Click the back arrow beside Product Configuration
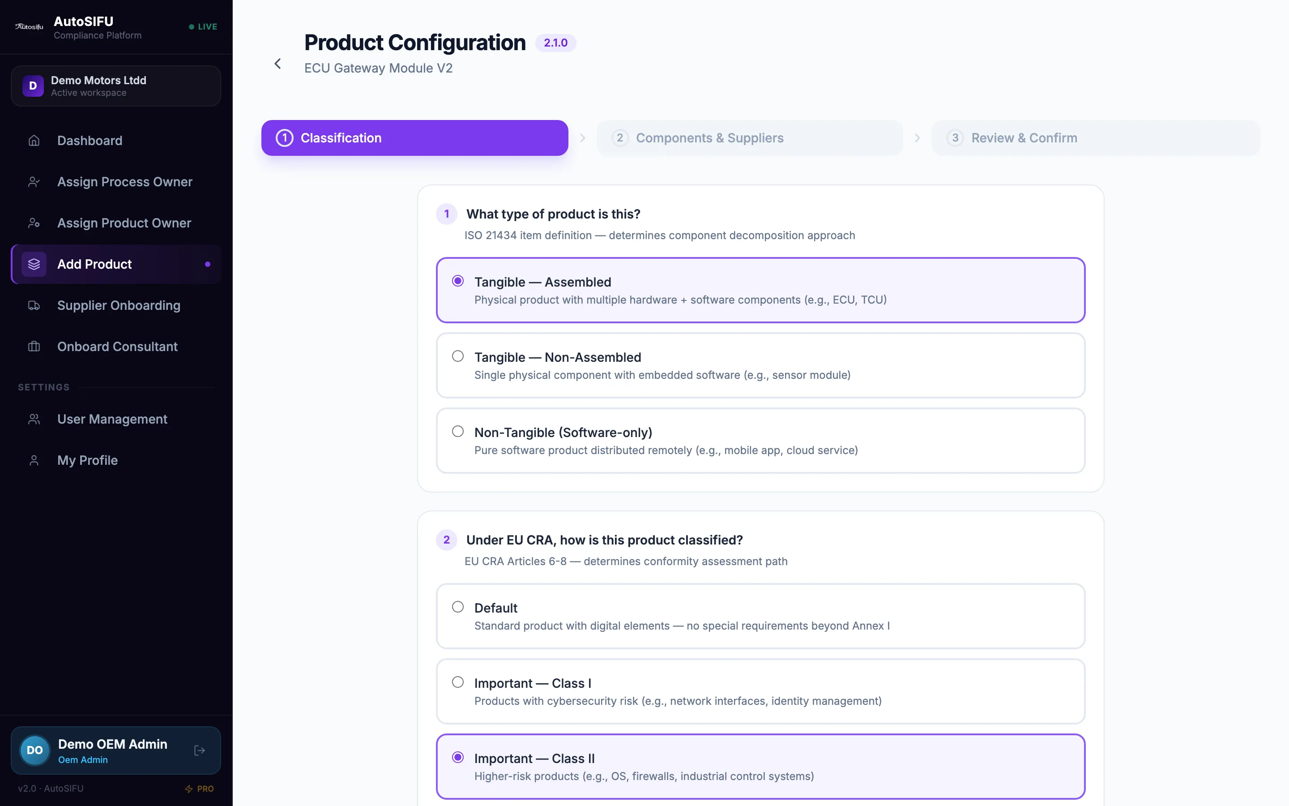 [277, 64]
